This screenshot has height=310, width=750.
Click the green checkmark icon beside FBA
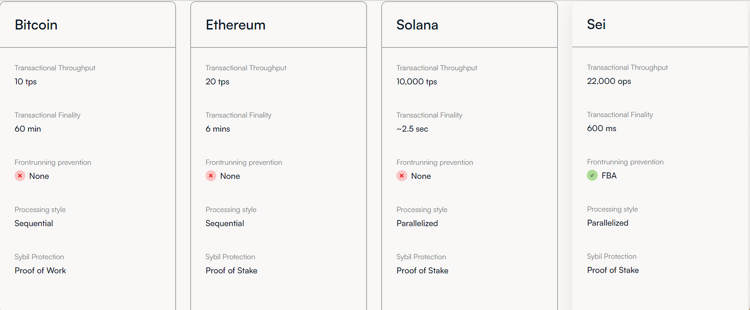click(x=592, y=175)
